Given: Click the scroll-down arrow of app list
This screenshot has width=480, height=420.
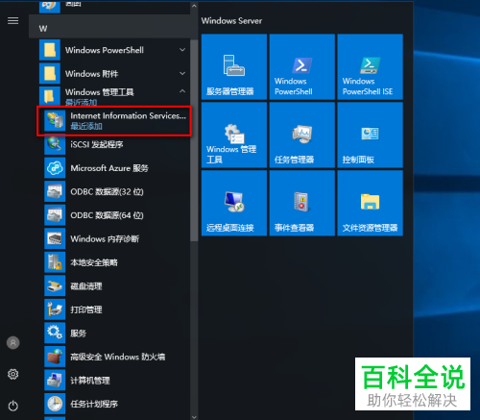Looking at the screenshot, I should 194,416.
